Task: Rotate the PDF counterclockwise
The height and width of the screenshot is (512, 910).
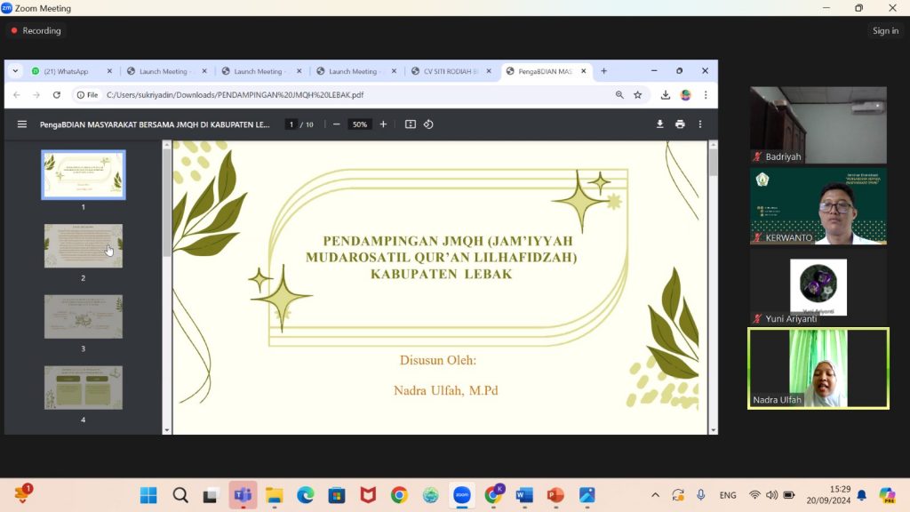Action: tap(428, 124)
